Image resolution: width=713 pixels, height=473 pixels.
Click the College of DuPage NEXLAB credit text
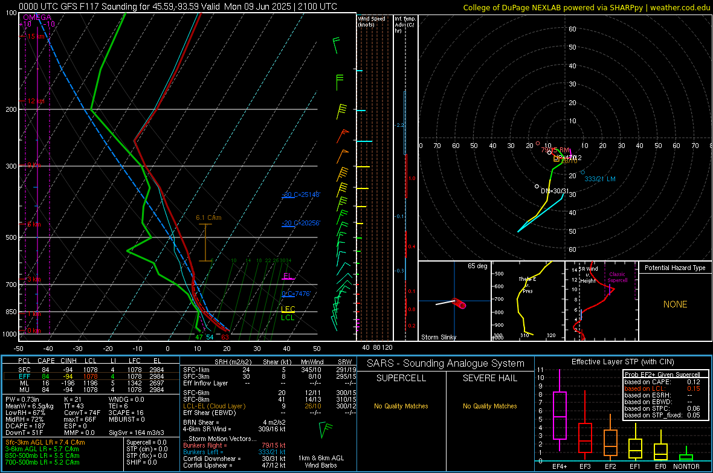(586, 7)
